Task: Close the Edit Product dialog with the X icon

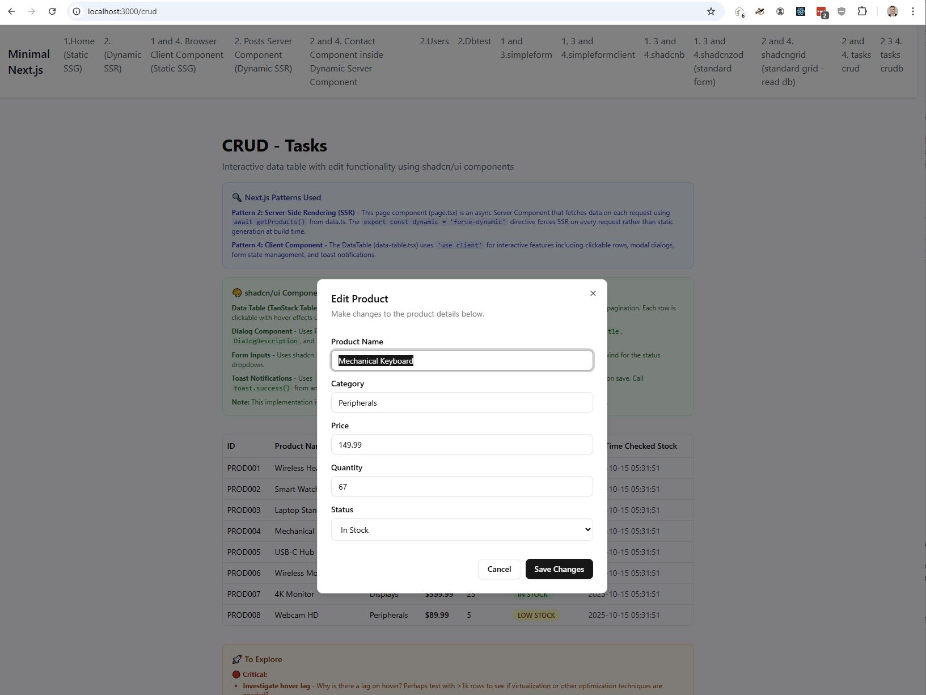Action: (x=593, y=293)
